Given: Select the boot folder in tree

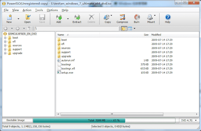Looking at the screenshot, I should tap(15, 38).
